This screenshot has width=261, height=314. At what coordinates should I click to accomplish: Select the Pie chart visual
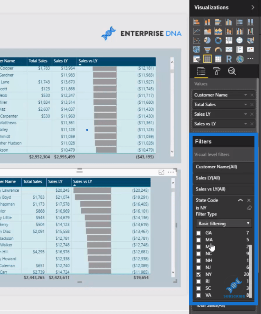(x=207, y=41)
